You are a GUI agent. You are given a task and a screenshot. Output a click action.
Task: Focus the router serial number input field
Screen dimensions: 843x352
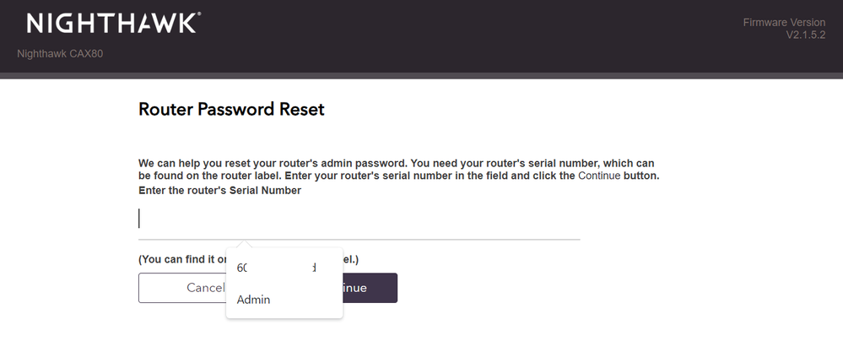(x=359, y=219)
